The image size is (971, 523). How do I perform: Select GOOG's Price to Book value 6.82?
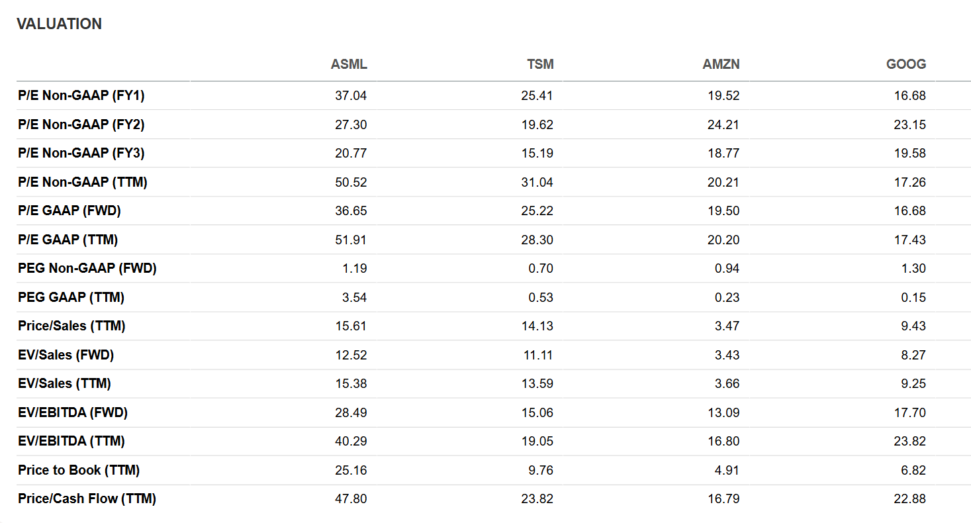pyautogui.click(x=913, y=470)
